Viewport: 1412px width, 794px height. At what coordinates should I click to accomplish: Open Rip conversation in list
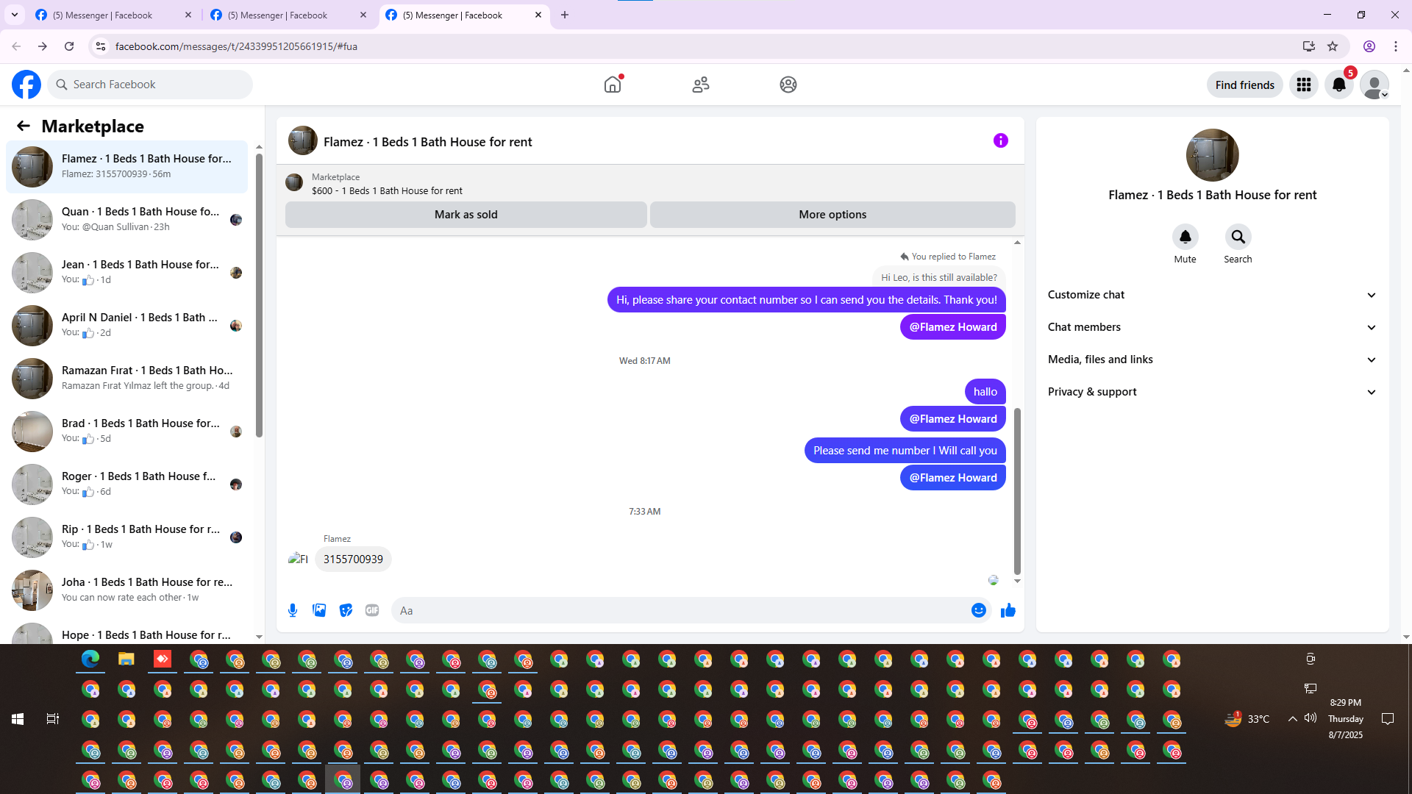coord(127,537)
